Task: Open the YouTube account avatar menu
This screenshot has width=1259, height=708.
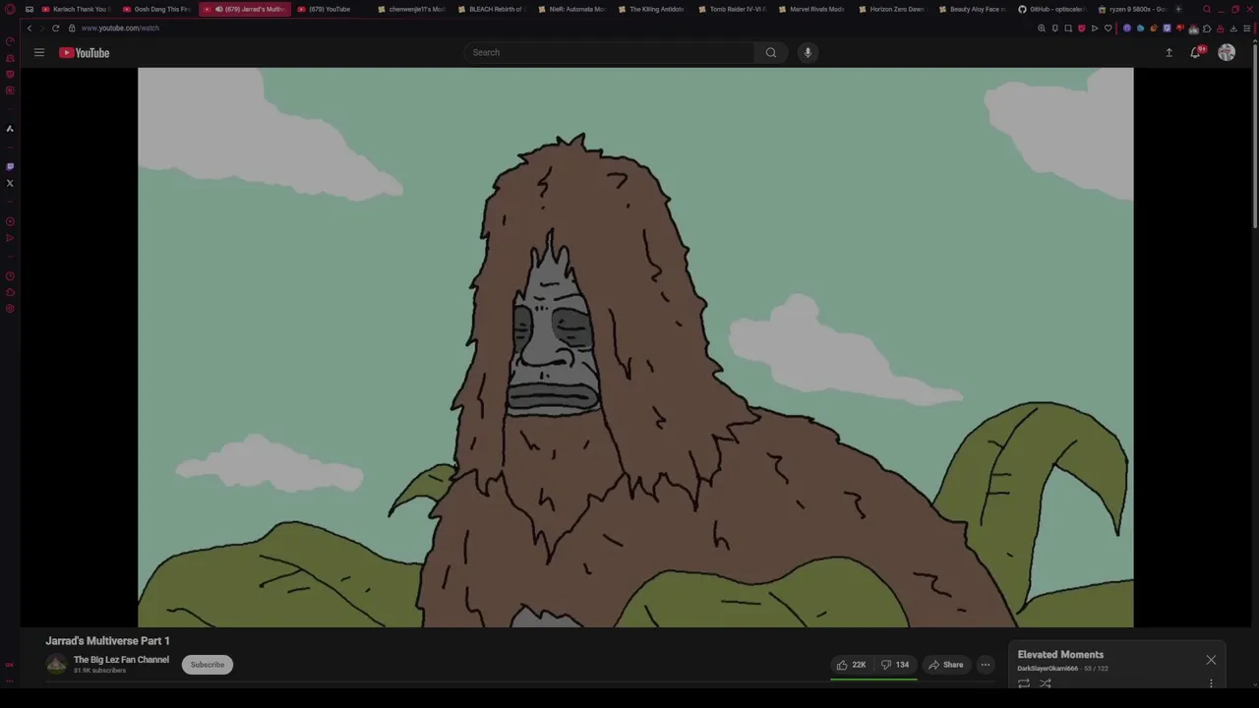Action: tap(1227, 52)
